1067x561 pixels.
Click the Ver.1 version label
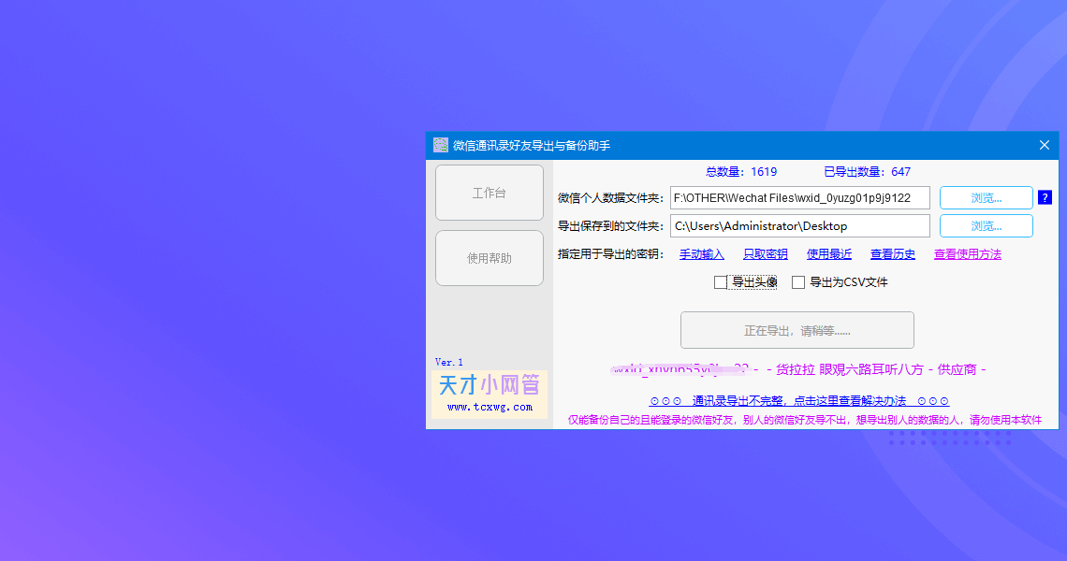448,362
